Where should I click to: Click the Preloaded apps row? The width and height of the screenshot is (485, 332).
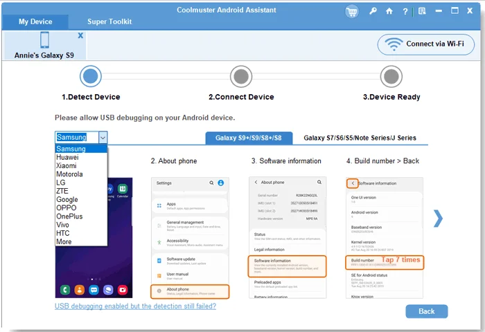click(x=287, y=284)
